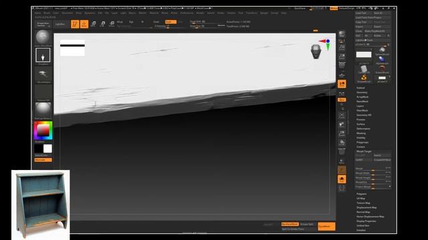Open the Preferences menu in menu bar
Screen dimensions: 428x240
187,13
